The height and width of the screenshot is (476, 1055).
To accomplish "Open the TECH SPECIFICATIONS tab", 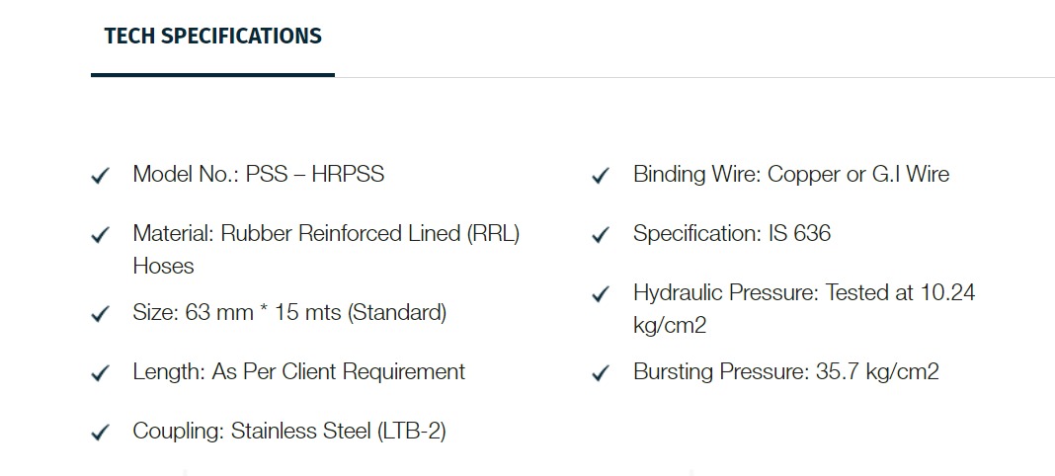I will (x=212, y=36).
